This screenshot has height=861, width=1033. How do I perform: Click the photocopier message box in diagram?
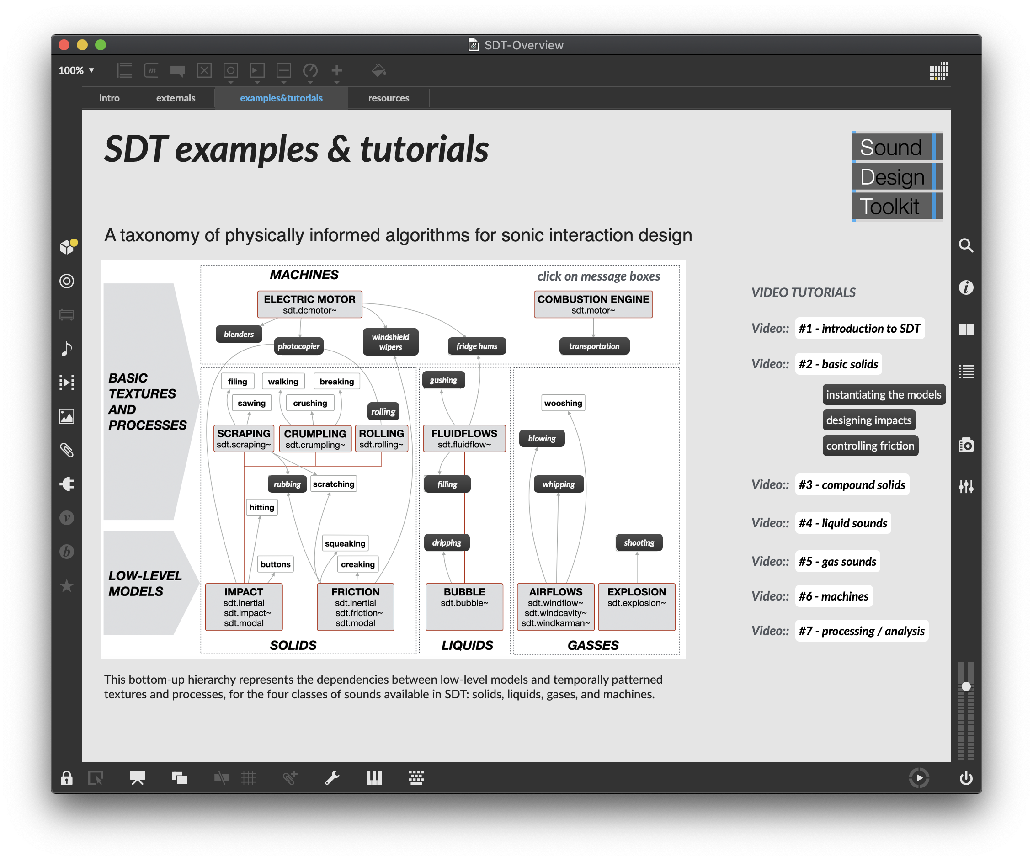(x=298, y=346)
